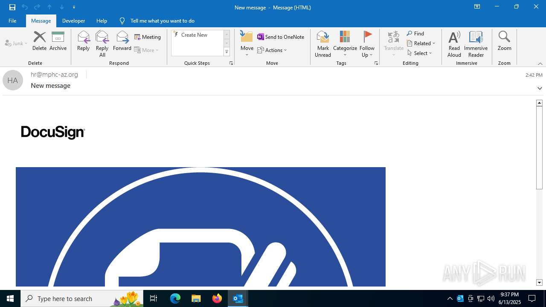This screenshot has height=307, width=546.
Task: Open the Select dropdown
Action: click(420, 53)
